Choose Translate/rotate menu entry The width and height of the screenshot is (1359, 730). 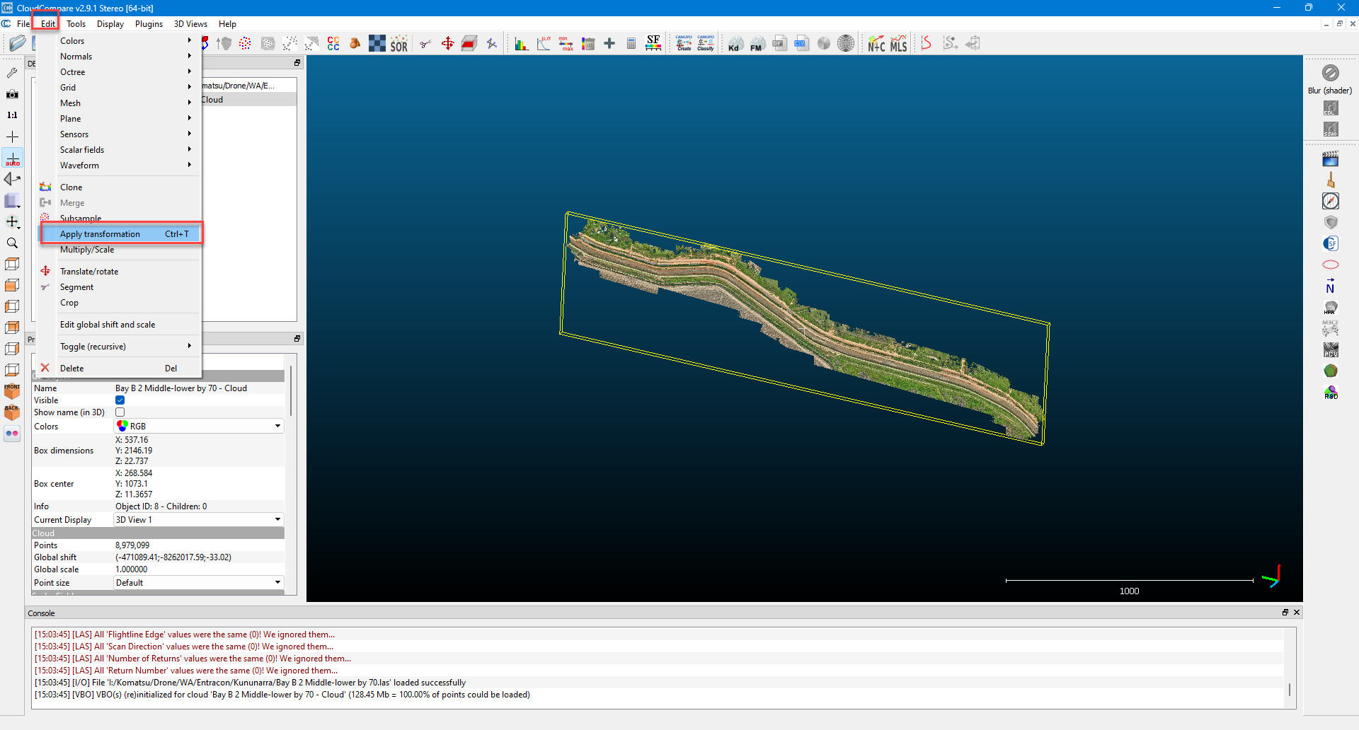120,272
